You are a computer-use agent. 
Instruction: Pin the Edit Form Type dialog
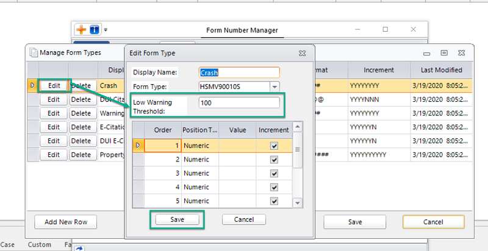click(302, 54)
